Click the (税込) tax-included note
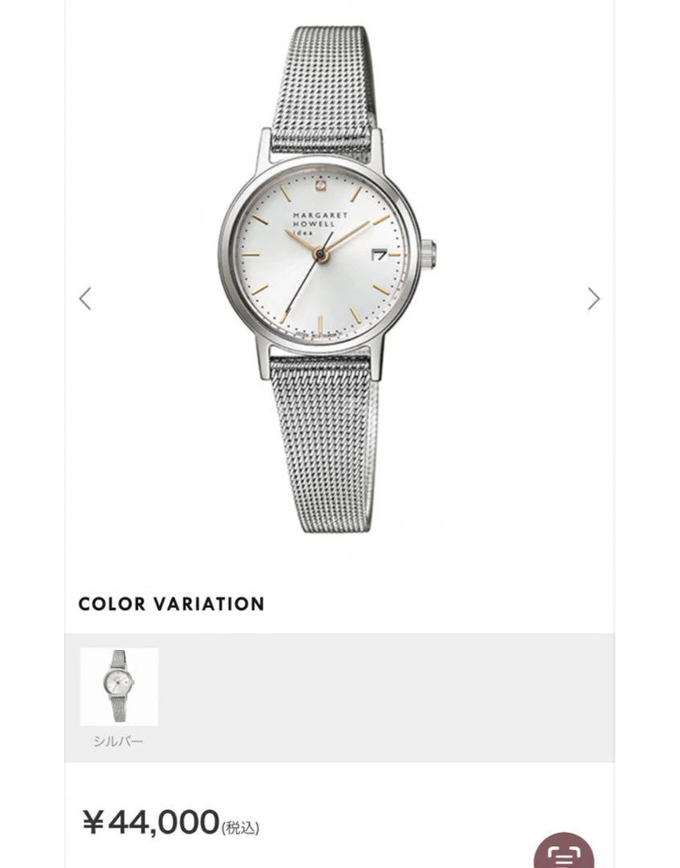 (x=241, y=828)
